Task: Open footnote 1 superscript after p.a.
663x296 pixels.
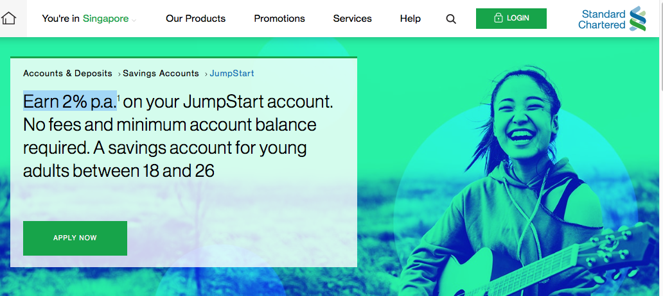Action: coord(119,98)
